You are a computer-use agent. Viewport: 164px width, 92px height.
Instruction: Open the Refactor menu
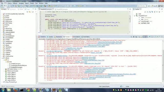pos(15,3)
